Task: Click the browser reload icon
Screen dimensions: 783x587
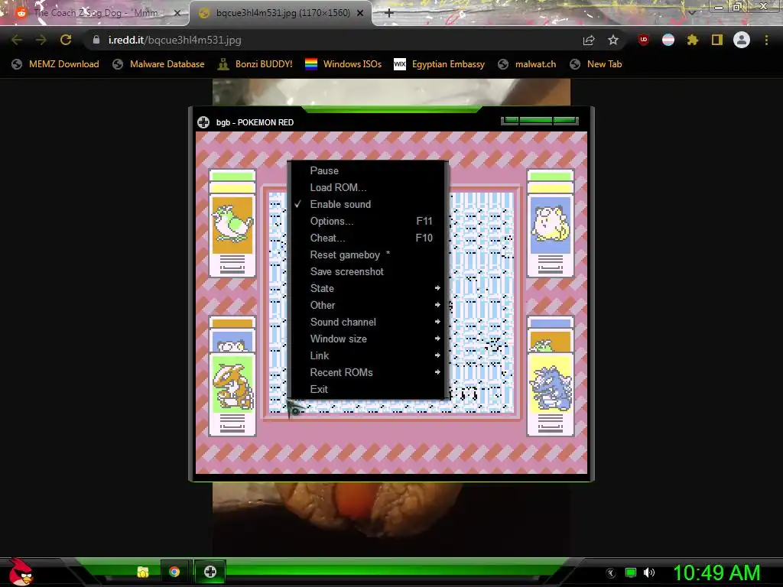Action: coord(66,40)
